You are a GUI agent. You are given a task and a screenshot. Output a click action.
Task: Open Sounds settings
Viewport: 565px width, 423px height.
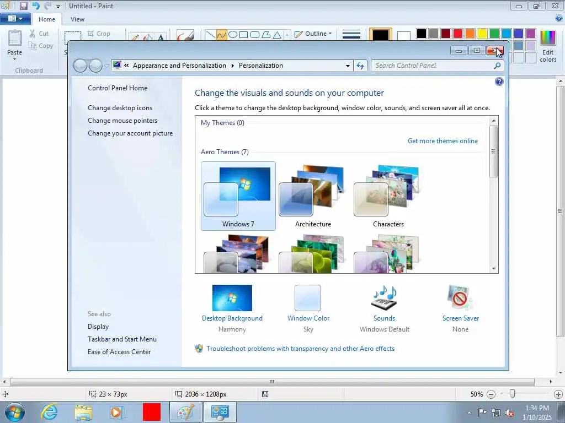pos(384,308)
